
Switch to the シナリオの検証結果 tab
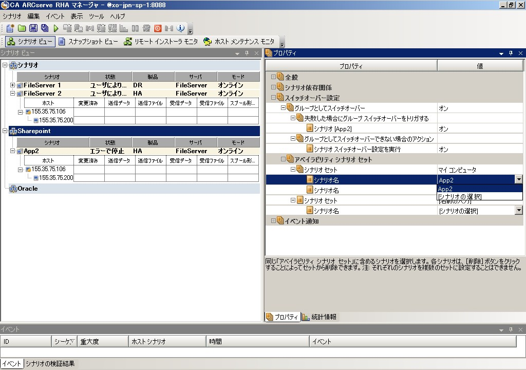50,364
